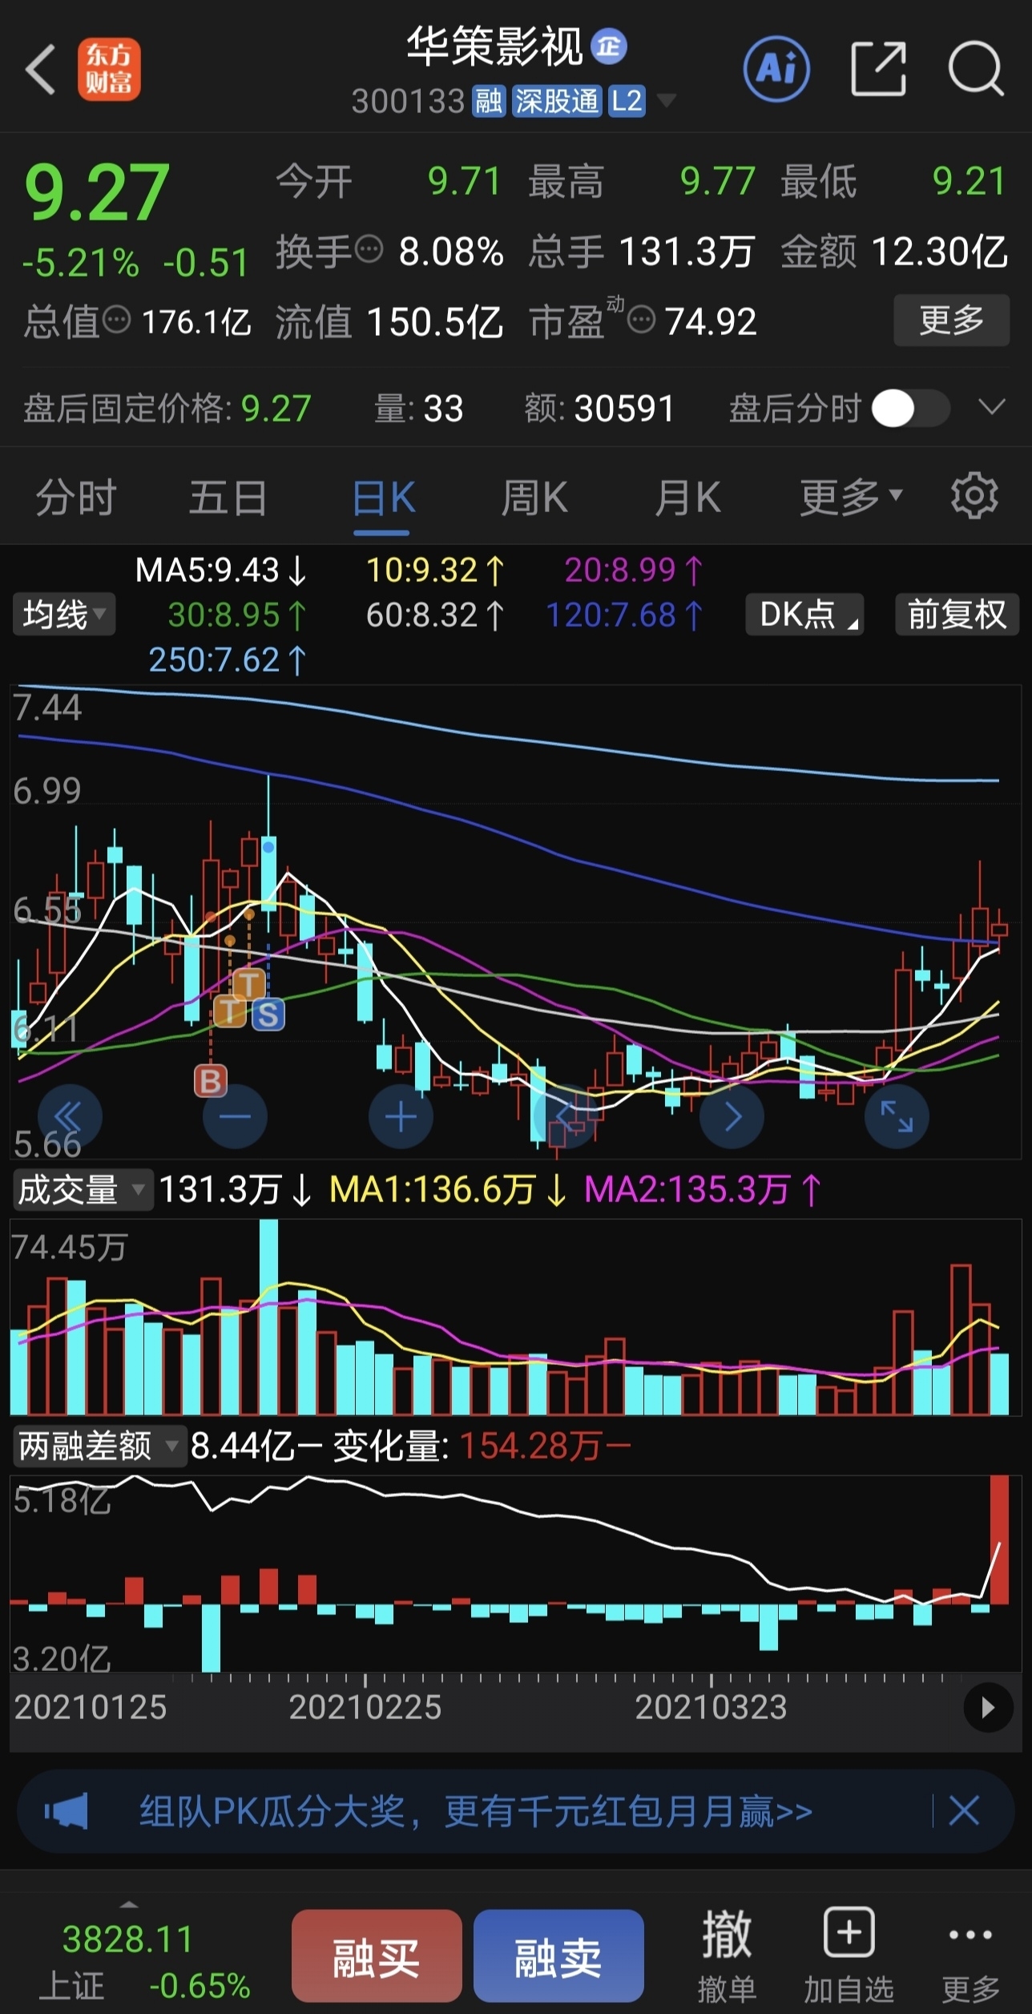Switch to 五日 tab
The image size is (1032, 2014).
point(228,497)
